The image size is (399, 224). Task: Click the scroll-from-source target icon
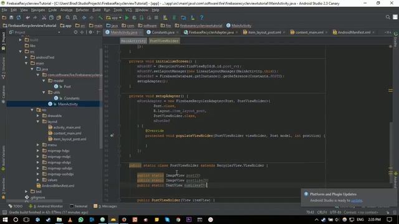tap(75, 32)
